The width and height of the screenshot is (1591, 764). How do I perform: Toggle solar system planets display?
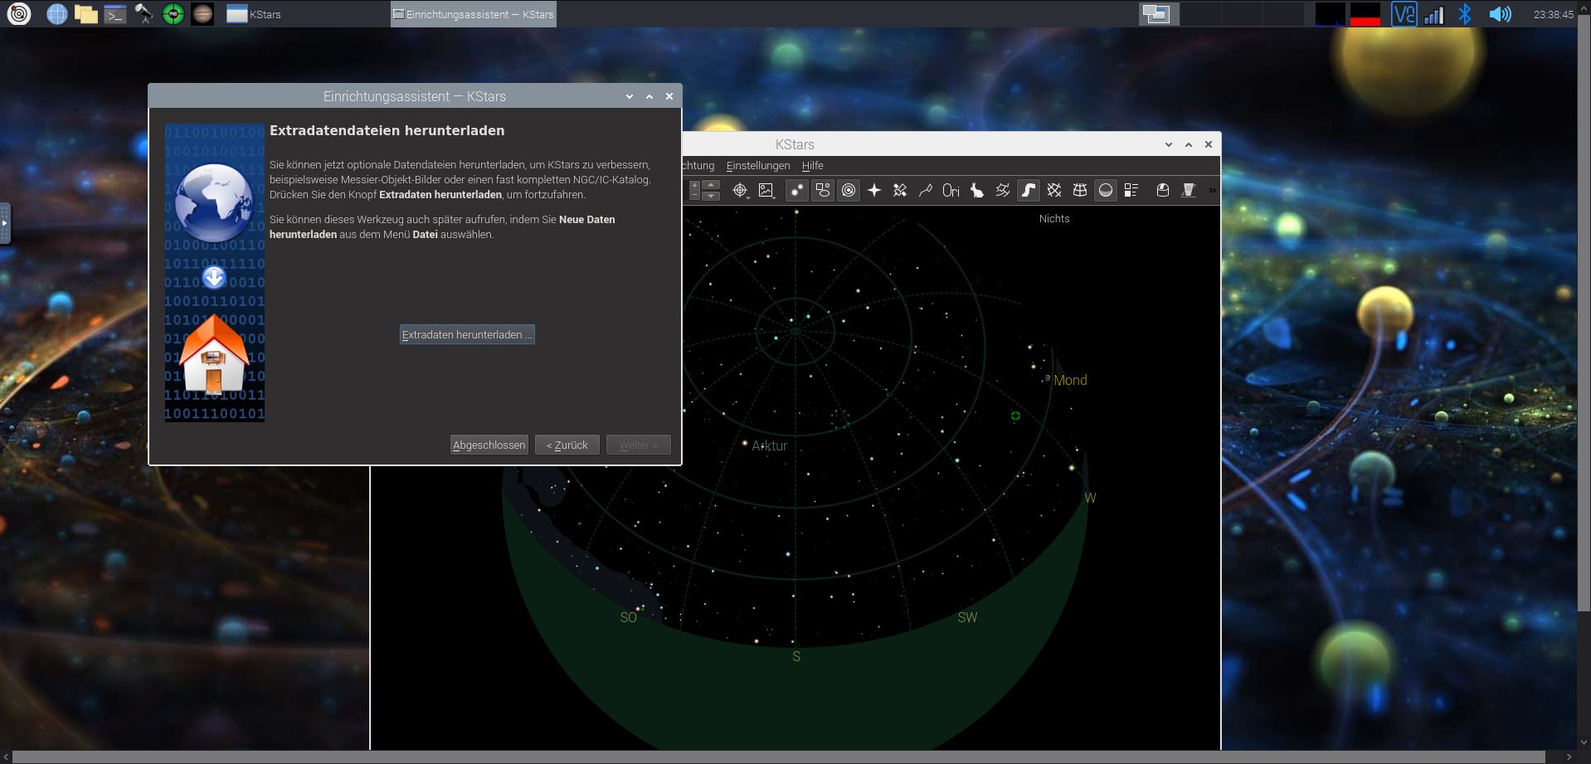pos(848,190)
